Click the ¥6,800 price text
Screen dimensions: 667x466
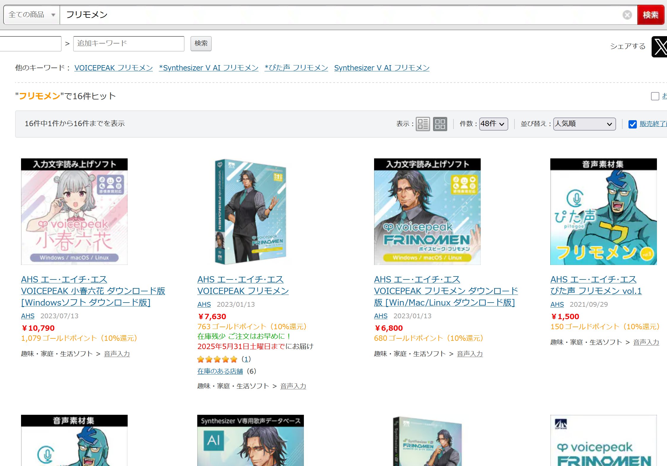point(389,328)
